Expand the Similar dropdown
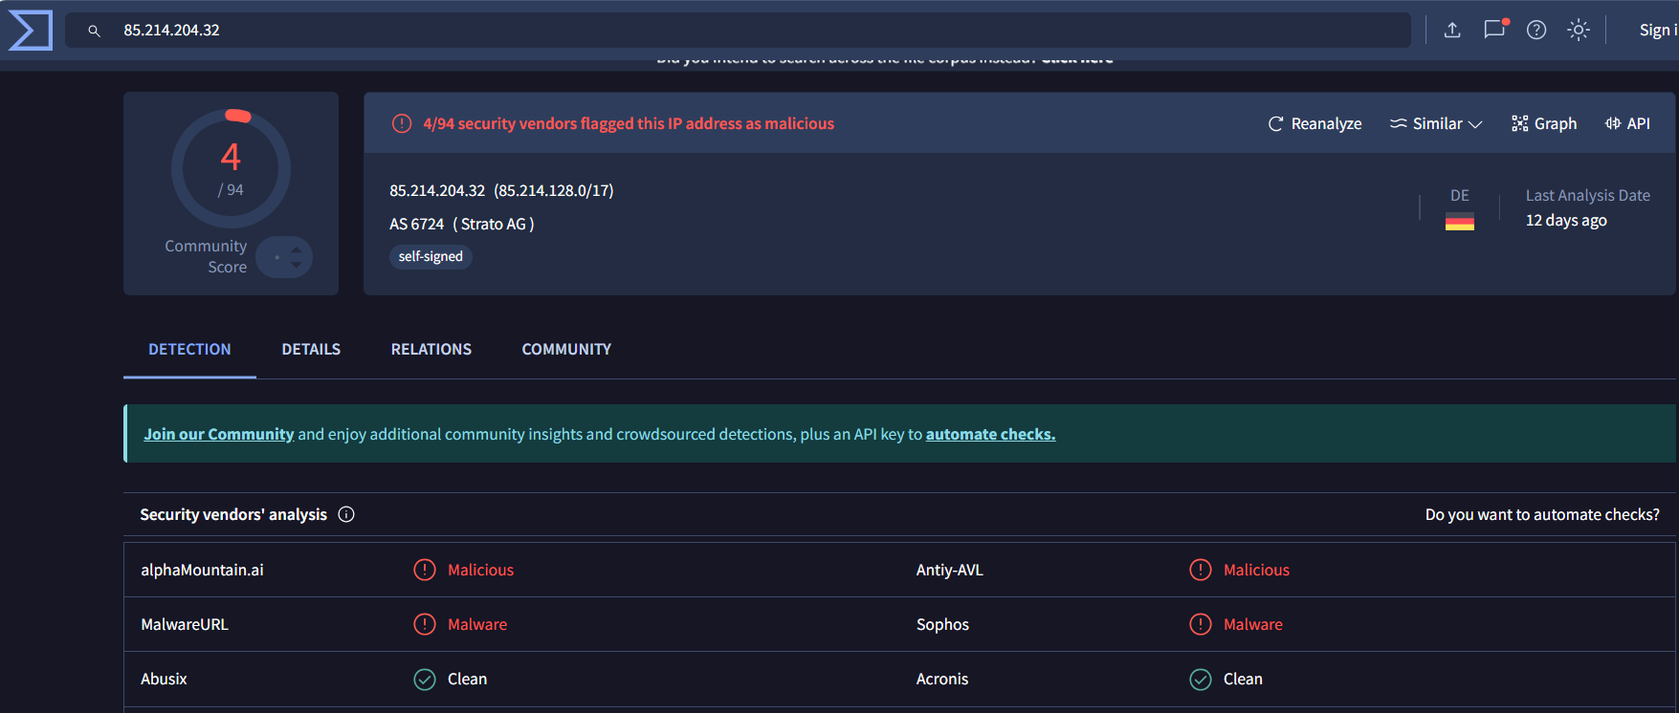Screen dimensions: 1679x713 tap(1436, 123)
